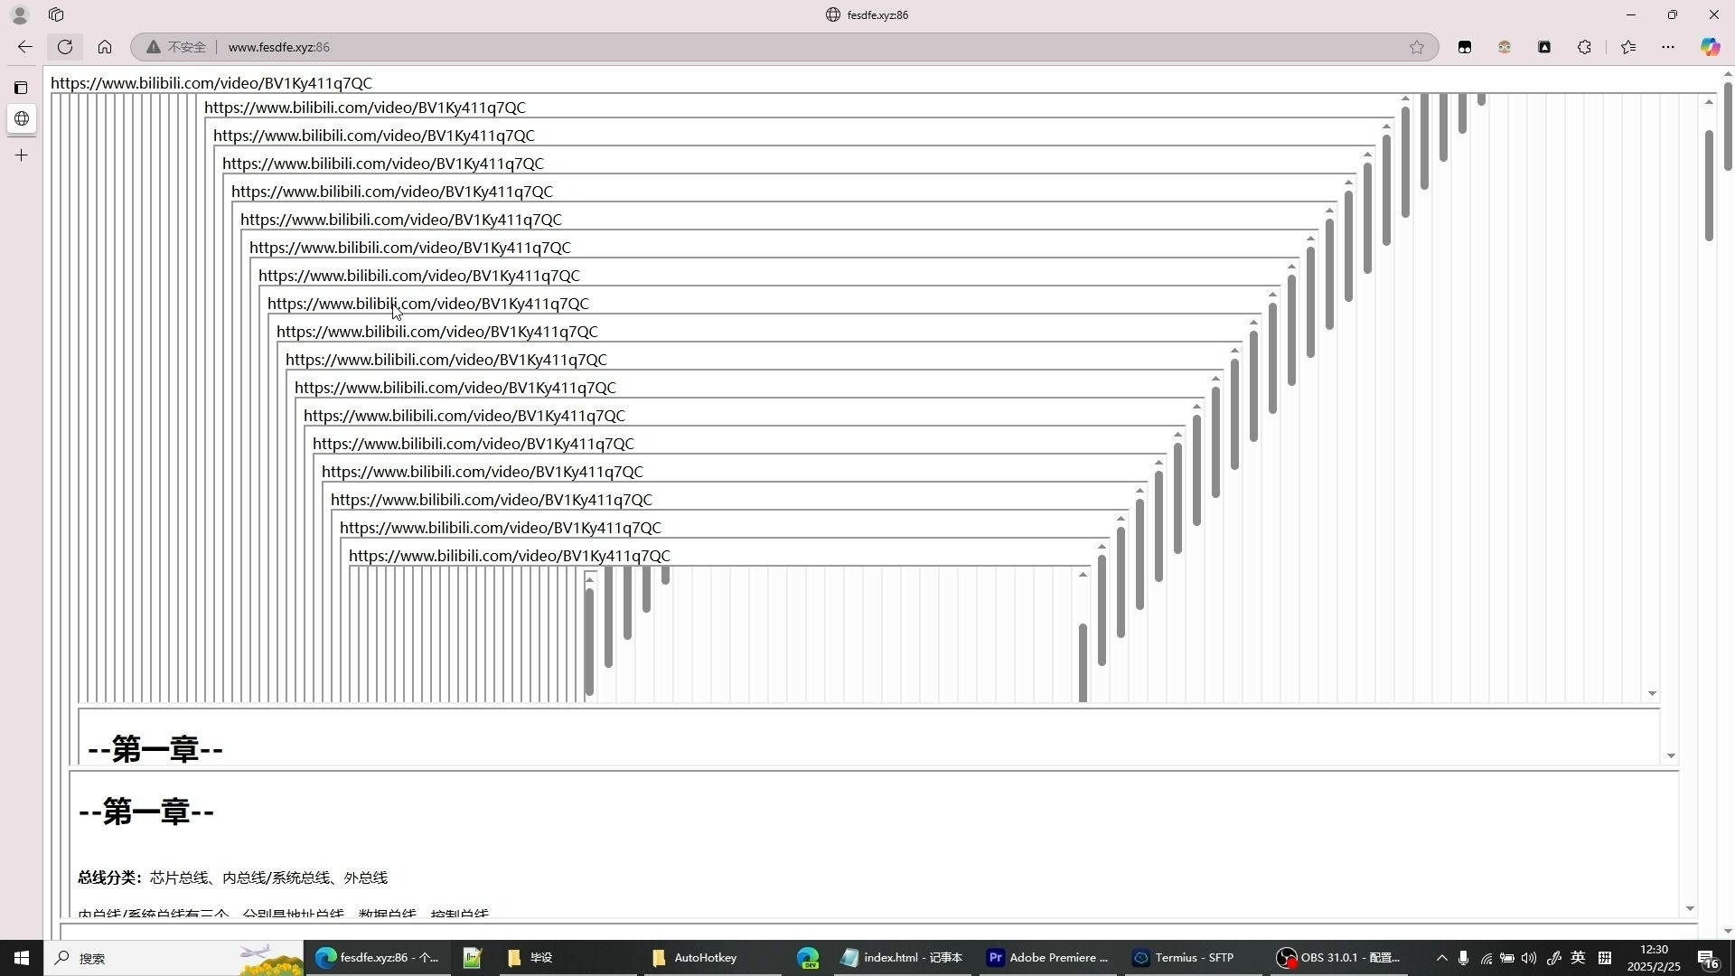Switch to Adobe Premiere on the taskbar
This screenshot has height=976, width=1735.
[x=1048, y=958]
